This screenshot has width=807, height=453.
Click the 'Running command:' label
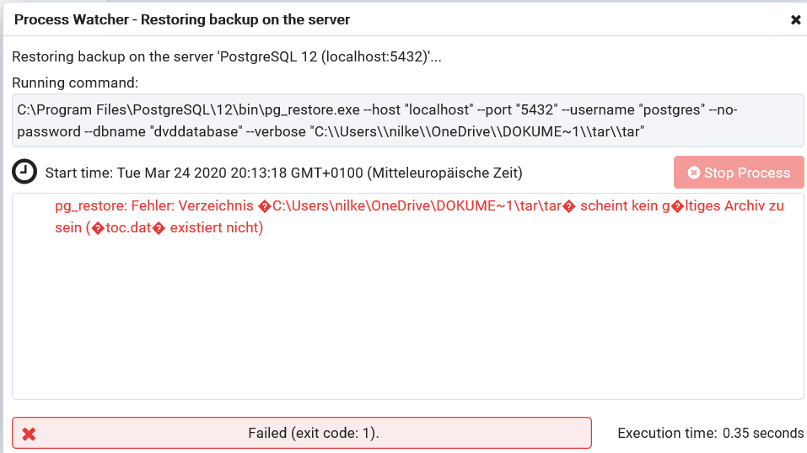(x=75, y=83)
